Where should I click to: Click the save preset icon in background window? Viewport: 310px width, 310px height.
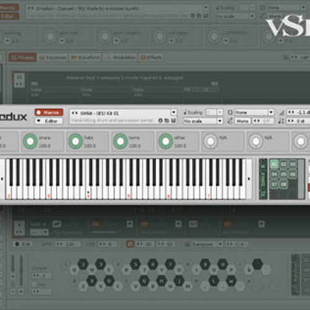205,15
